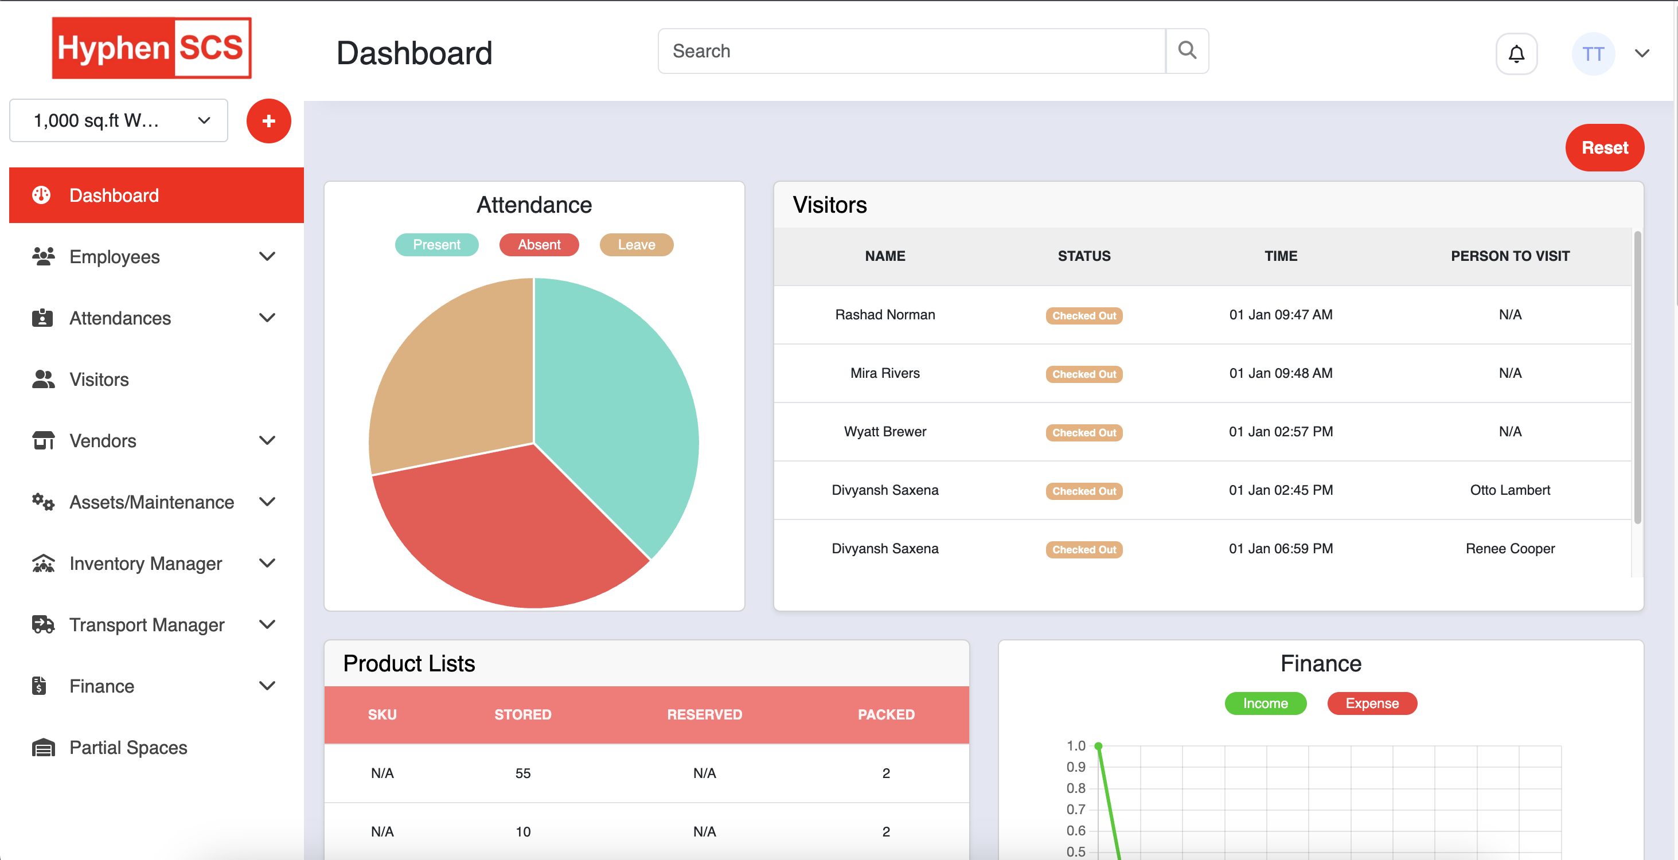Click the Employees group icon
The image size is (1678, 860).
pos(43,256)
